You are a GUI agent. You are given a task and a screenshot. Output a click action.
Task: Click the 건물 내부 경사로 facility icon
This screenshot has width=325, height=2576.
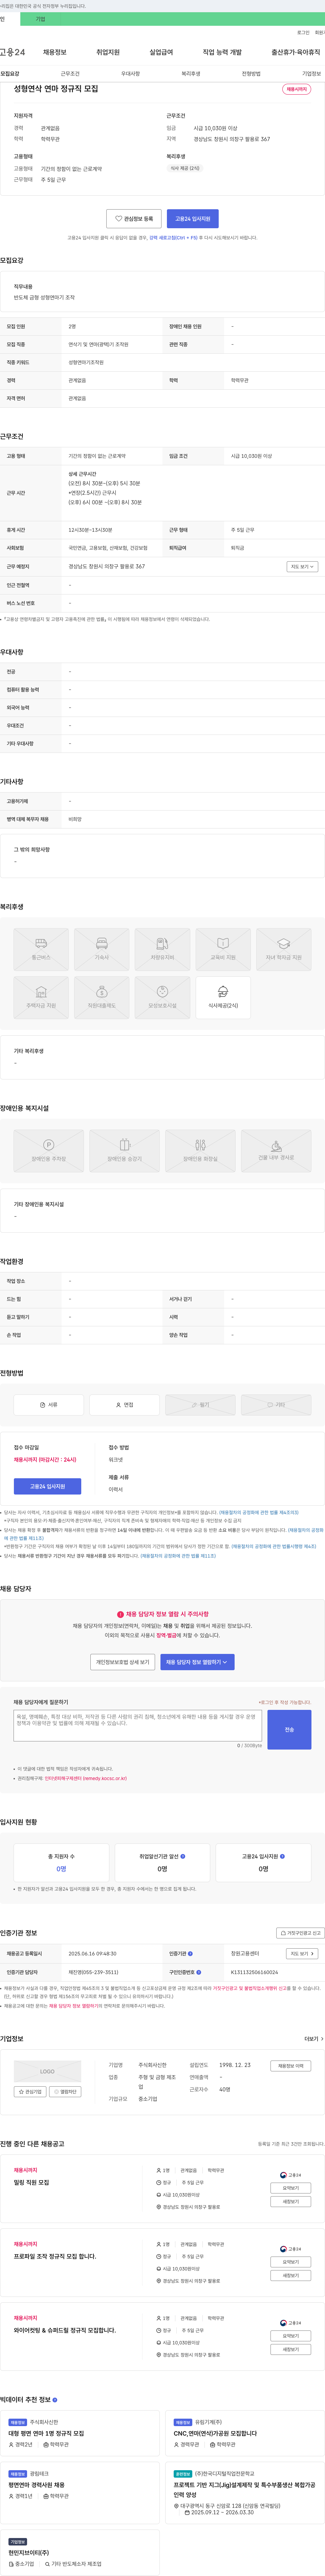[x=276, y=1151]
